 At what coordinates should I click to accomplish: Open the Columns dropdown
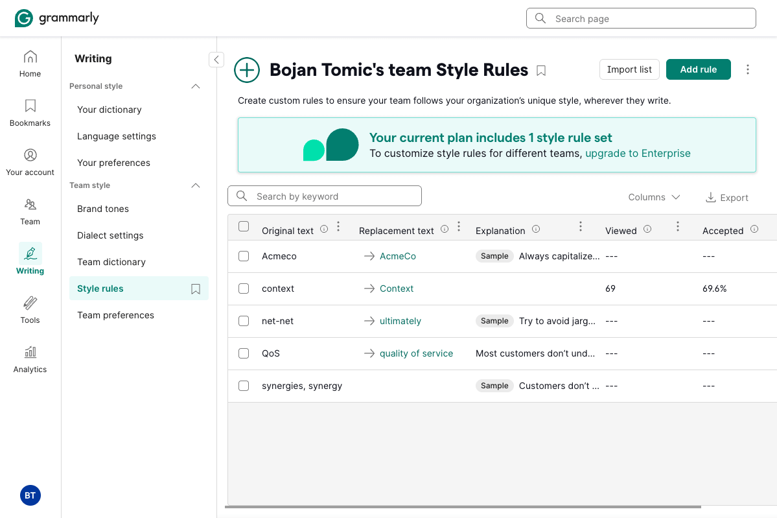pos(654,197)
